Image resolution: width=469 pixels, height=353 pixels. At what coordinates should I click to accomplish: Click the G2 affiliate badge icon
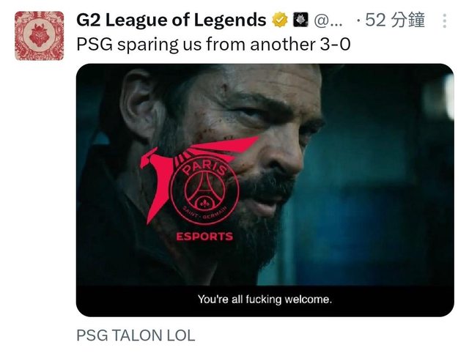[300, 20]
